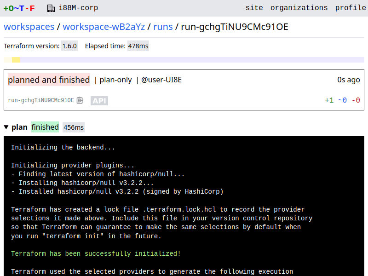Screen dimensions: 368x276
Task: Go to workspaces breadcrumb link
Action: click(x=29, y=27)
